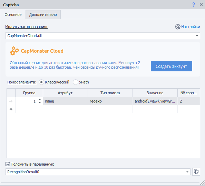Click the window resize grip corner
The height and width of the screenshot is (186, 205).
(x=202, y=183)
